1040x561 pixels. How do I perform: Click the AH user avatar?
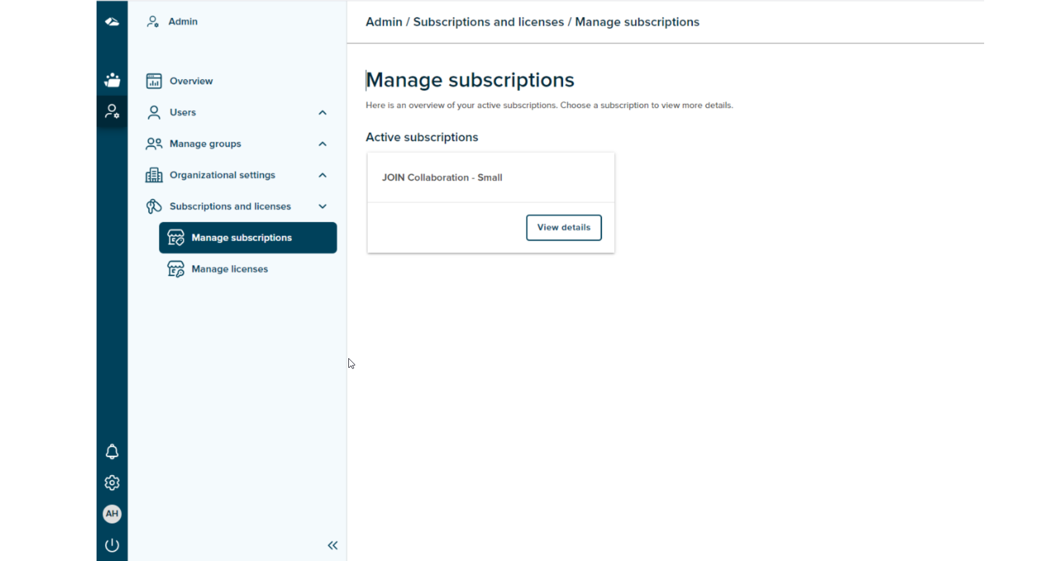tap(112, 514)
